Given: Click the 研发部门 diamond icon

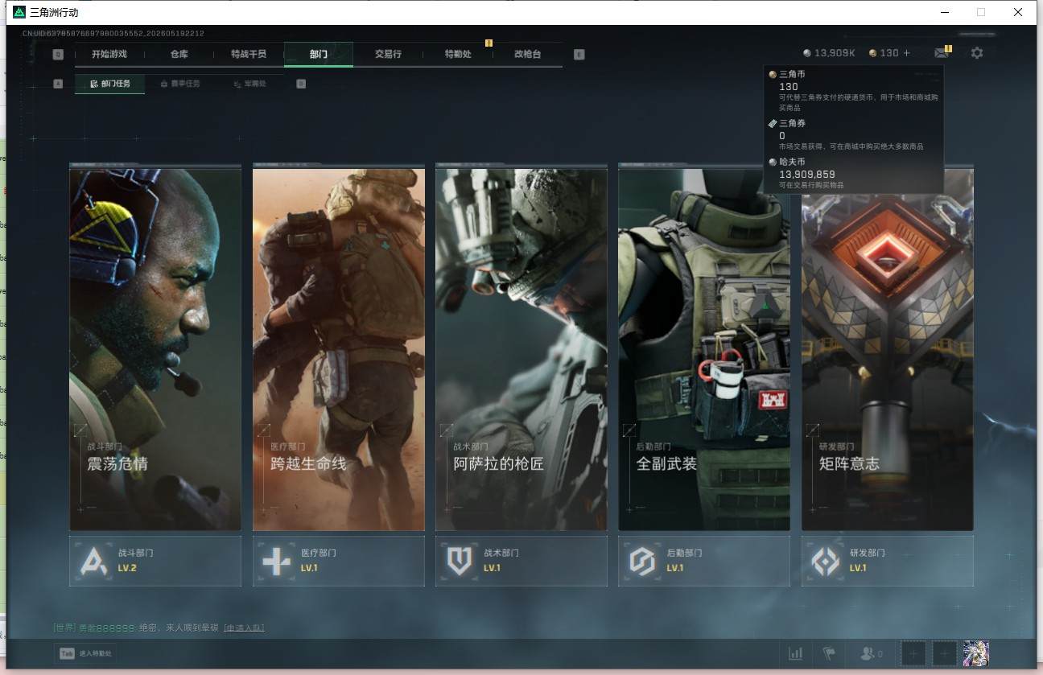Looking at the screenshot, I should coord(826,561).
